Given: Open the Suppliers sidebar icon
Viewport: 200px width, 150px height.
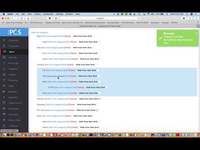Looking at the screenshot, I should tap(4, 69).
